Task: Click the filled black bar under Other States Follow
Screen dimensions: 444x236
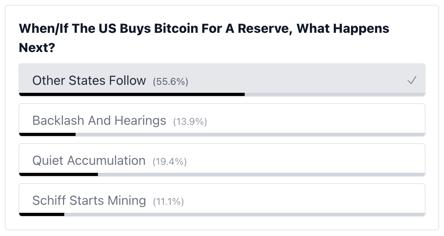Action: tap(132, 94)
